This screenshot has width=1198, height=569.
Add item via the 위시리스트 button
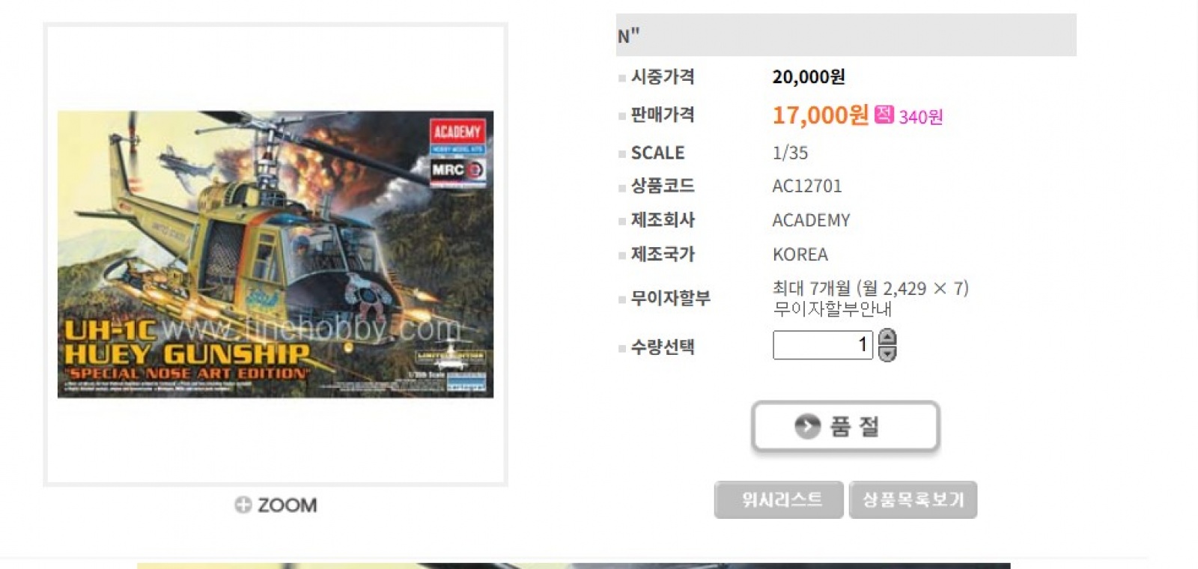click(779, 499)
